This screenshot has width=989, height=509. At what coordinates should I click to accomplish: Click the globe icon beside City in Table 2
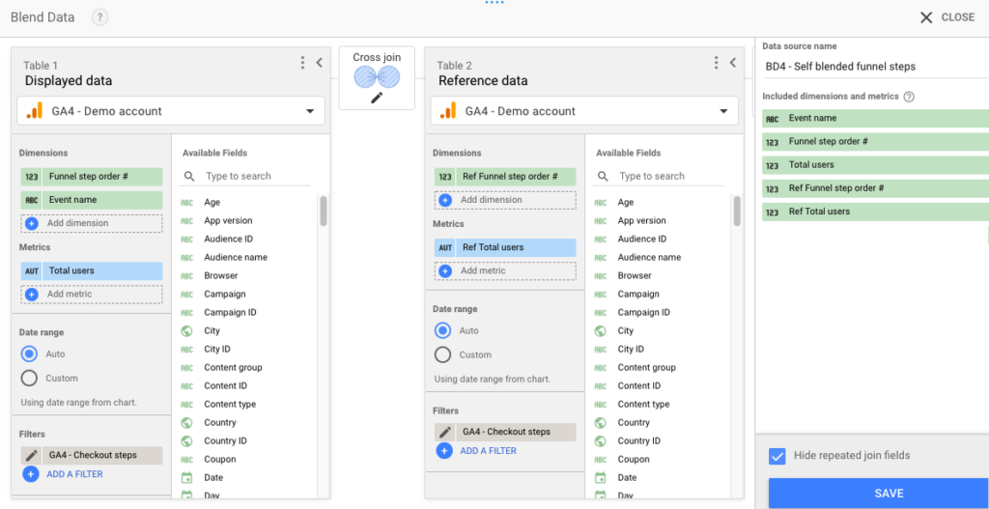click(601, 330)
